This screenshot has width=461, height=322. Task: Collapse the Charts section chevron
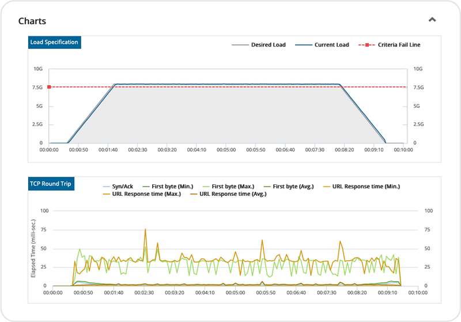click(x=432, y=20)
